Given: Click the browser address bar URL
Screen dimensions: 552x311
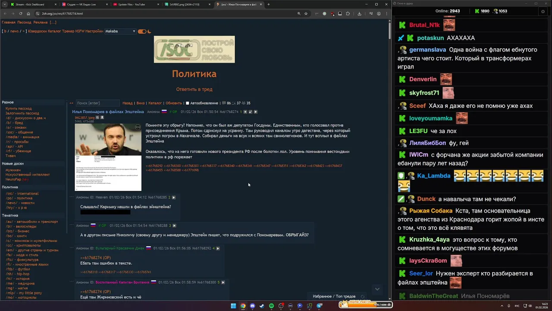Looking at the screenshot, I should (63, 13).
